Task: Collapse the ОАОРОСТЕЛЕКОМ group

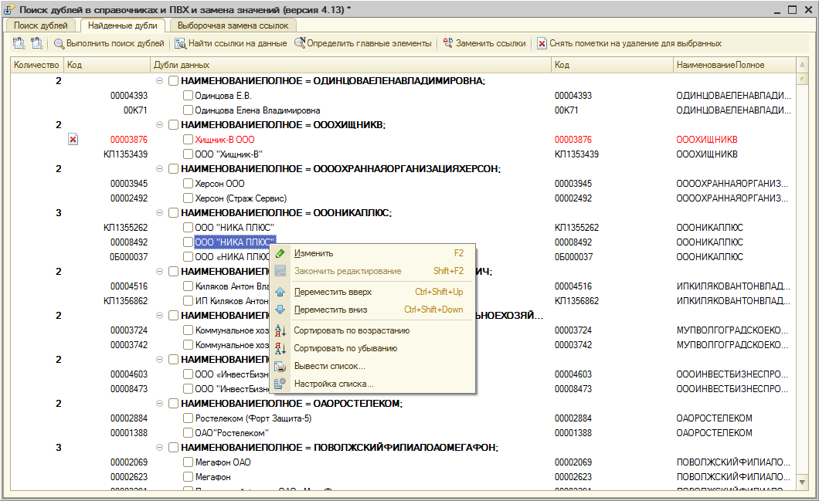Action: tap(159, 404)
